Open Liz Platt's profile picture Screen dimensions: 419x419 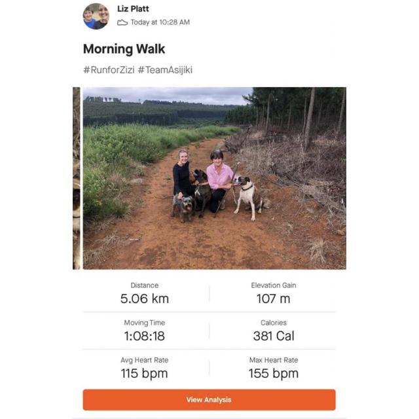pyautogui.click(x=96, y=16)
